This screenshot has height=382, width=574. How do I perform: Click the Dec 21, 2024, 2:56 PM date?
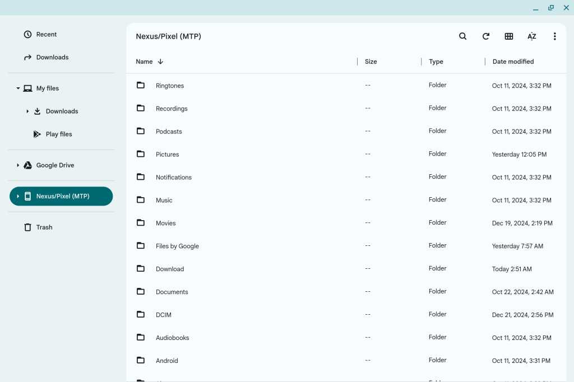(523, 315)
